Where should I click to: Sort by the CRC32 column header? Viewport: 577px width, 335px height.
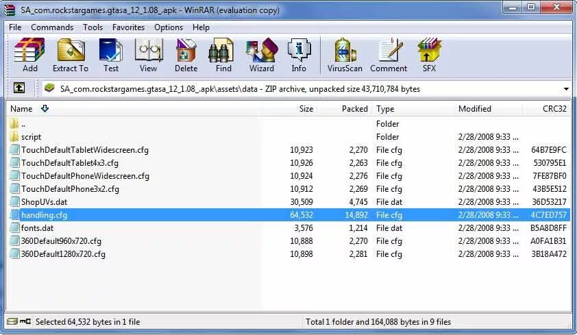tap(554, 109)
